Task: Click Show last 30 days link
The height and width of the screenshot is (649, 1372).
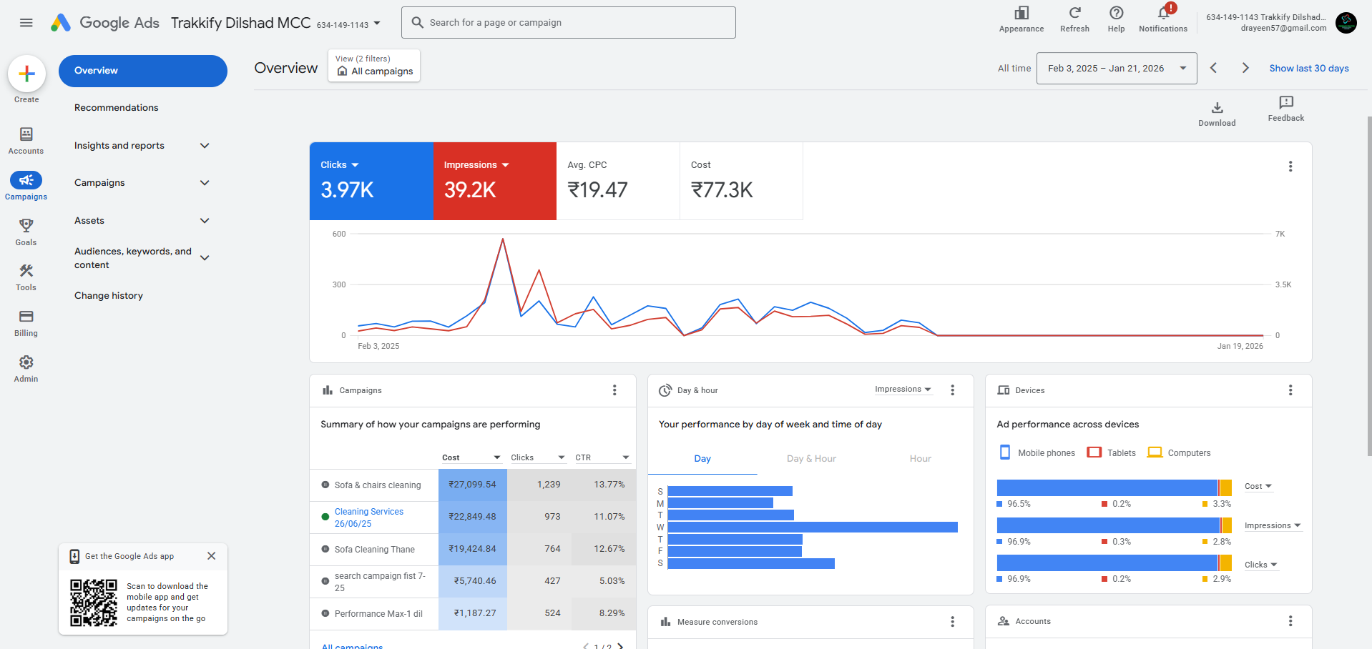Action: (x=1308, y=69)
